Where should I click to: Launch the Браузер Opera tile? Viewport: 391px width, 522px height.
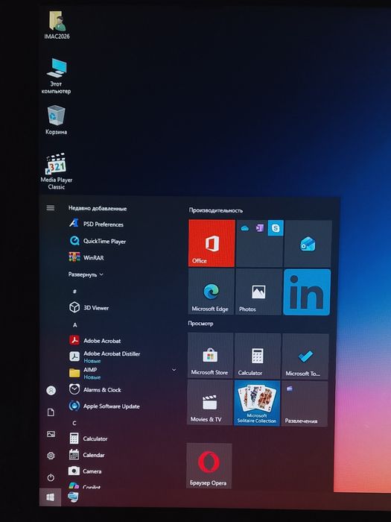click(209, 466)
